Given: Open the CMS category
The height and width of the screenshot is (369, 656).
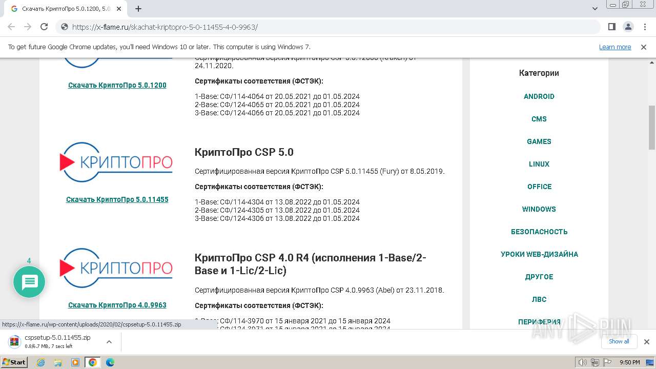Looking at the screenshot, I should [x=539, y=119].
